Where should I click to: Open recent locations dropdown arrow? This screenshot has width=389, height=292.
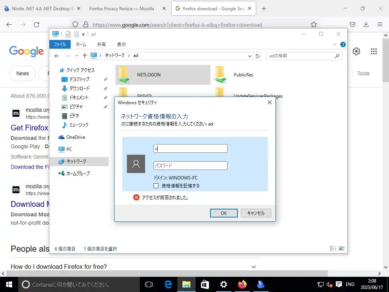(77, 56)
